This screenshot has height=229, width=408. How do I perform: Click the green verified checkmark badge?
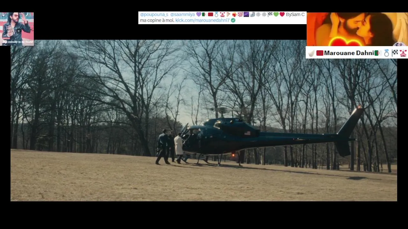point(233,20)
